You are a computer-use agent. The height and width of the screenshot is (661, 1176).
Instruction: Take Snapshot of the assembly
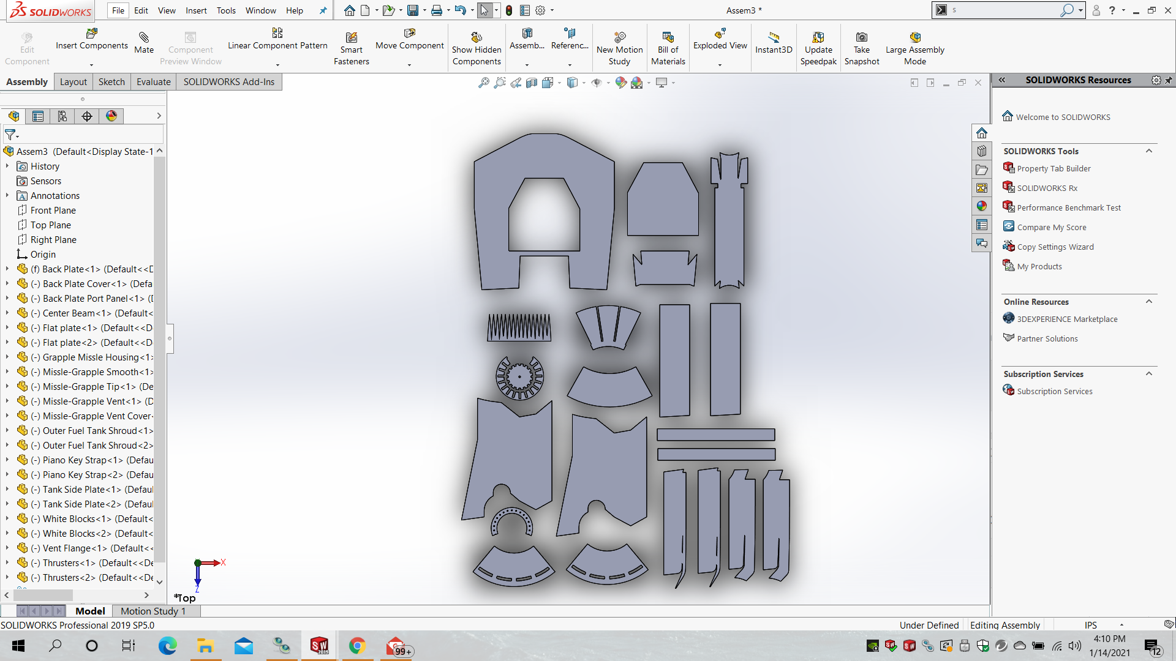(x=861, y=49)
